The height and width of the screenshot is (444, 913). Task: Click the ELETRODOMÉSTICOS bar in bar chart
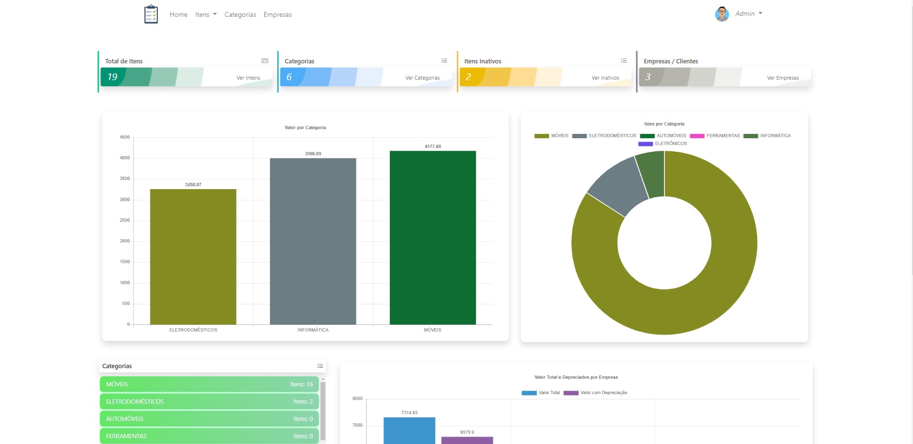(193, 257)
